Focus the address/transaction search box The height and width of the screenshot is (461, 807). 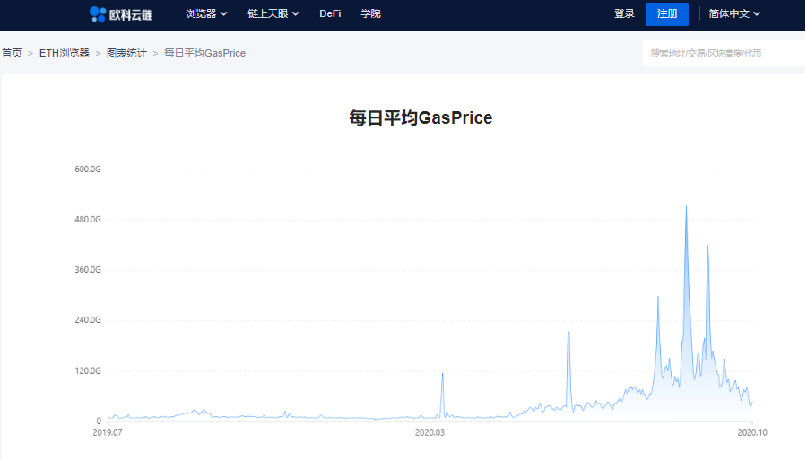pos(722,54)
